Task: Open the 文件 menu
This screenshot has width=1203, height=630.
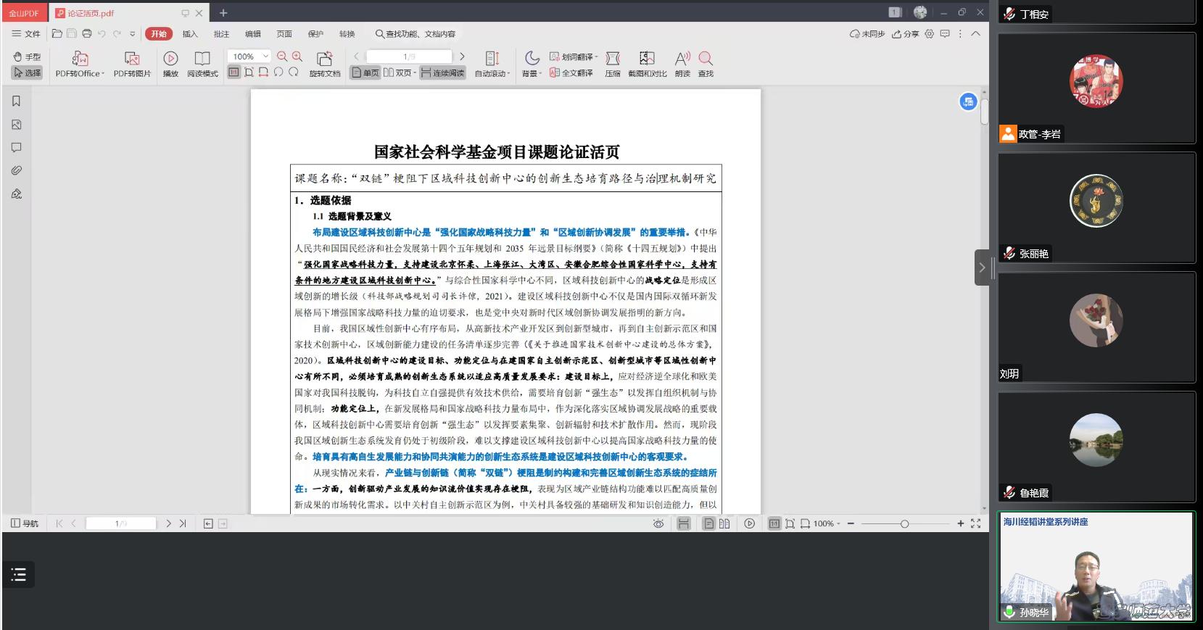Action: [x=26, y=34]
